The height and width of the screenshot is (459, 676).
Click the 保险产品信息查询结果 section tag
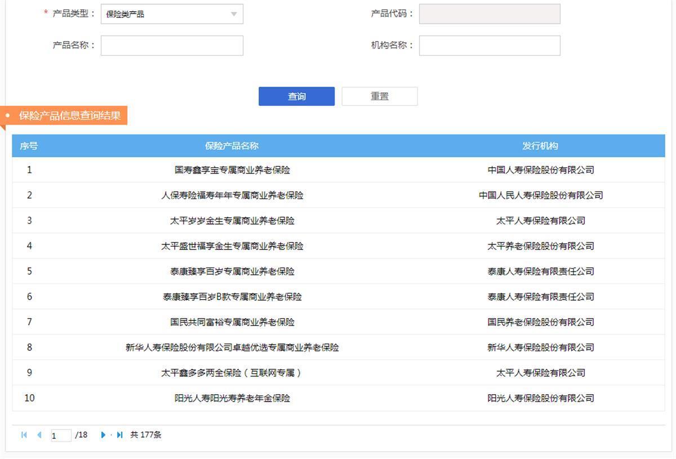pyautogui.click(x=69, y=115)
